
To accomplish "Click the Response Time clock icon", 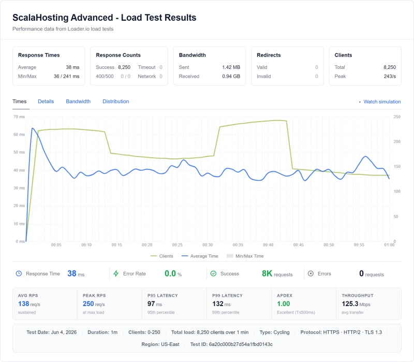I will [19, 273].
